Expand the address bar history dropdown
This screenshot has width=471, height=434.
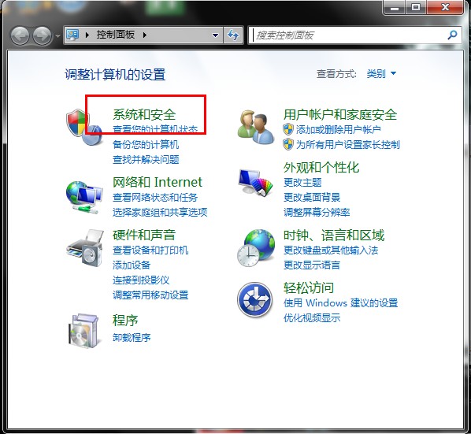[215, 35]
